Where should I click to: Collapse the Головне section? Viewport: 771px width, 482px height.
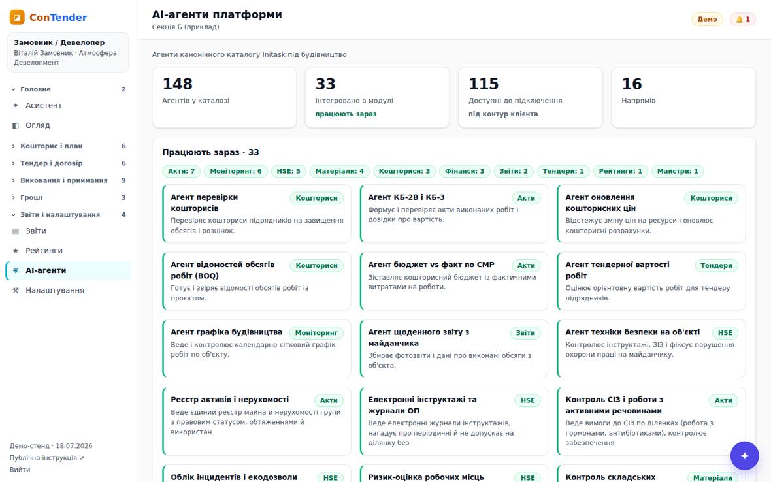(x=69, y=89)
